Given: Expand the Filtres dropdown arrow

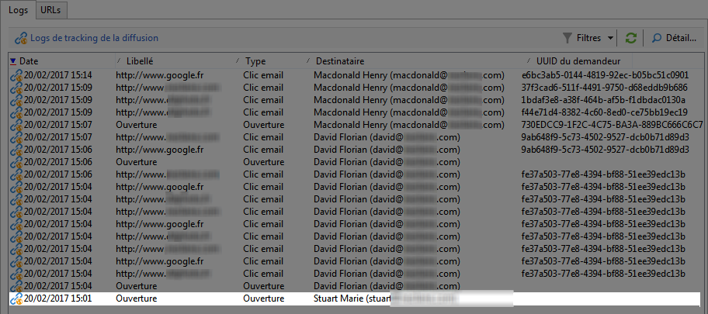Looking at the screenshot, I should [x=610, y=38].
